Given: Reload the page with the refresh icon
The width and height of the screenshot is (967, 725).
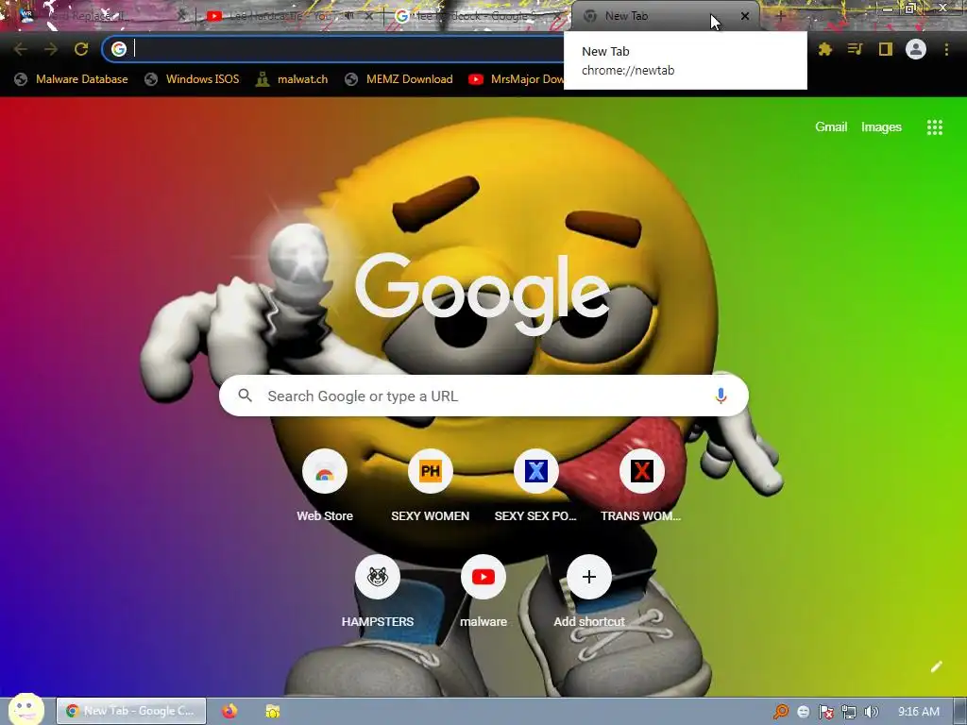Looking at the screenshot, I should (81, 49).
